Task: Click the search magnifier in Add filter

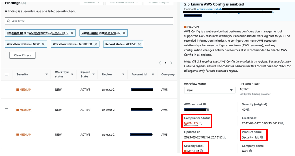Action: (8, 21)
